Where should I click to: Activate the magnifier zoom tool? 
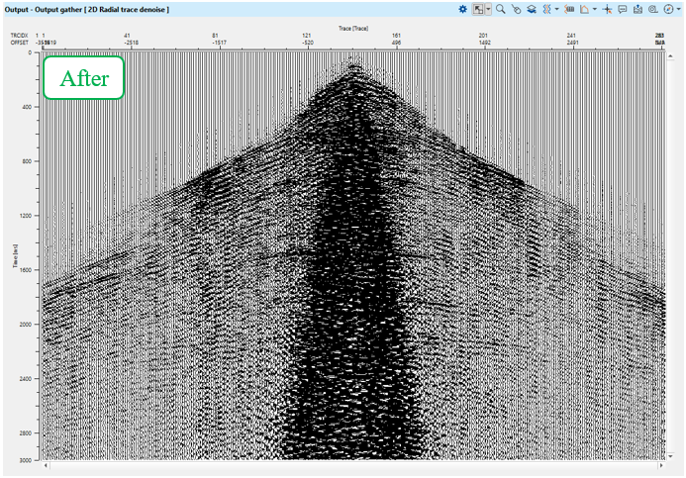[502, 9]
